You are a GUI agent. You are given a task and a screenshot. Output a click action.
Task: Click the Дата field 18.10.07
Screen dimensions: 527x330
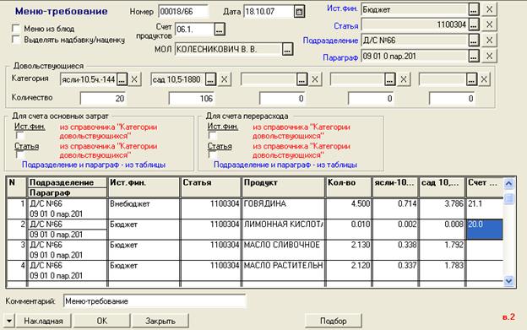tap(269, 12)
